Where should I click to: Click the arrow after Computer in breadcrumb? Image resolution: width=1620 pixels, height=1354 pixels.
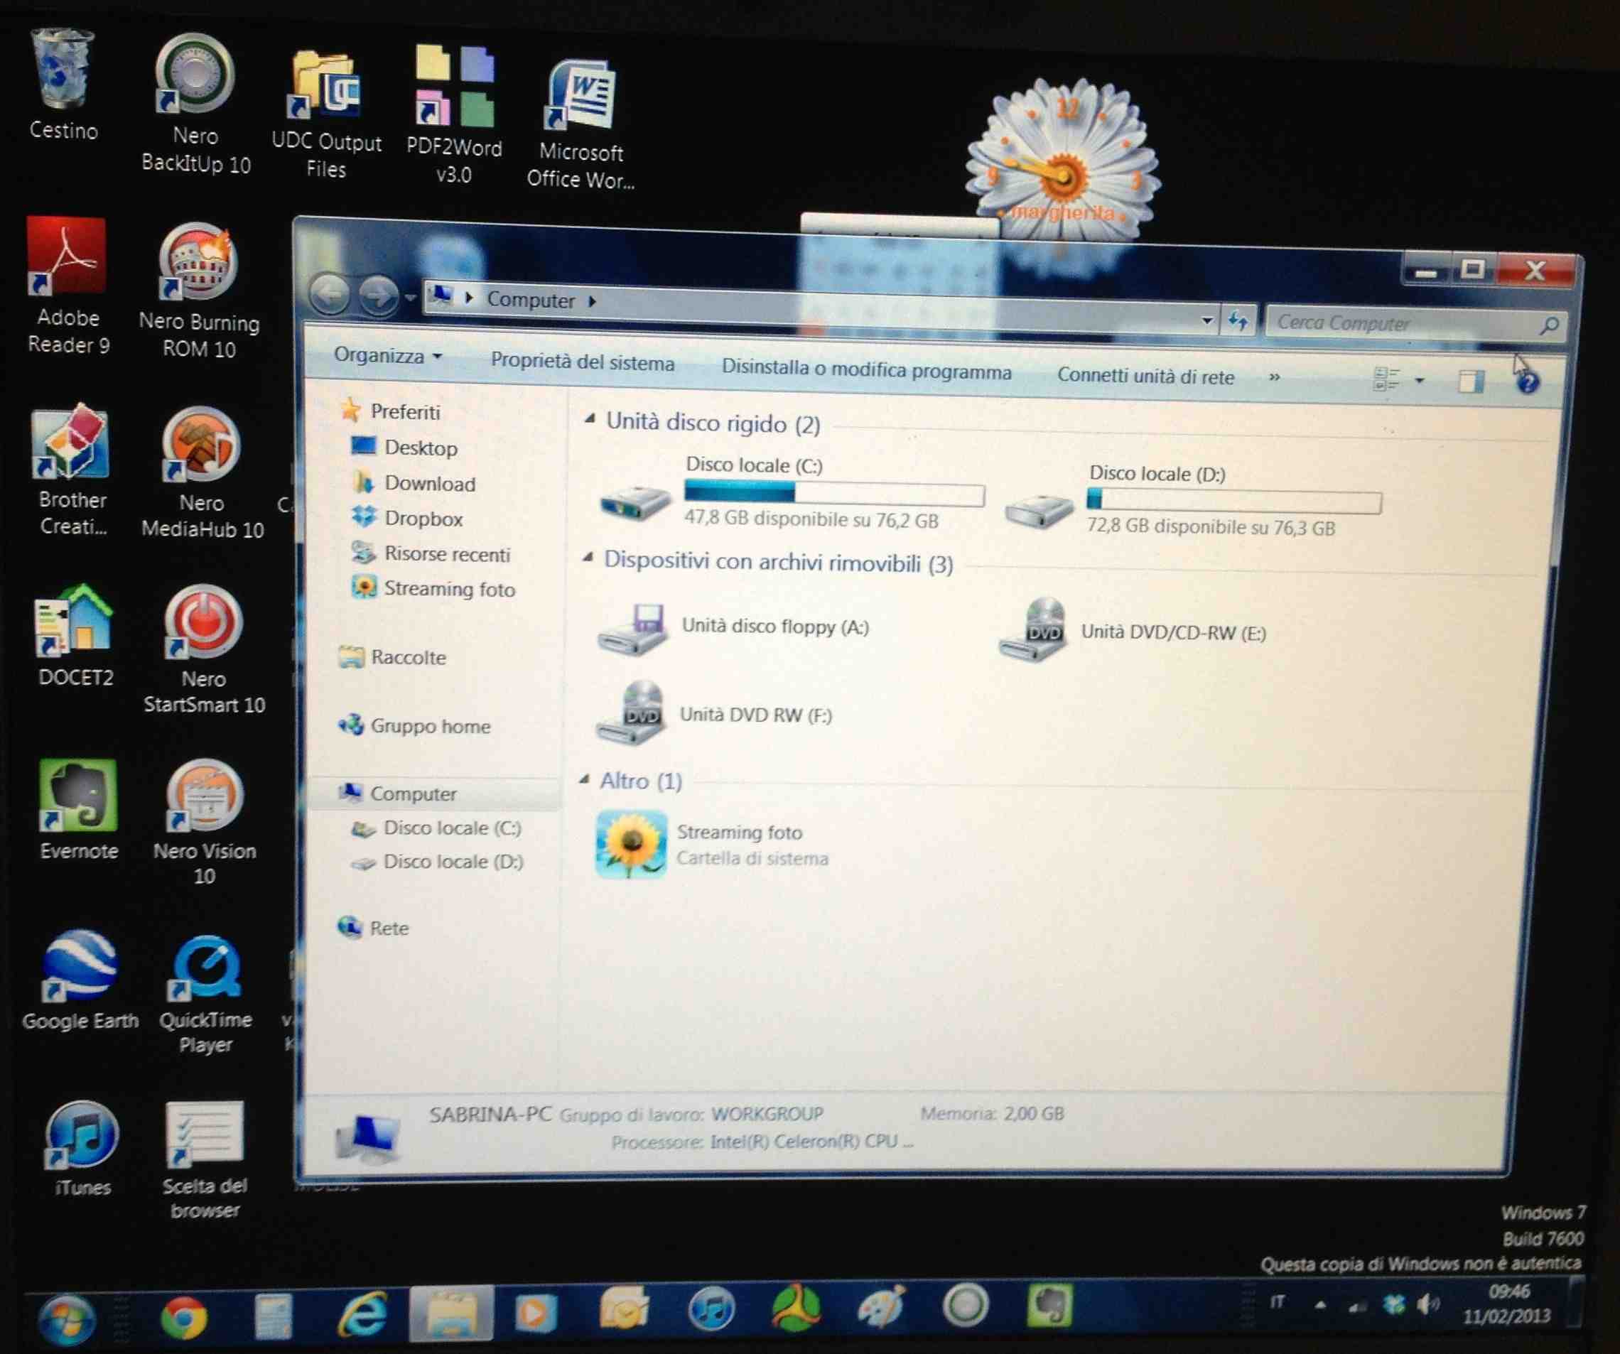tap(593, 300)
